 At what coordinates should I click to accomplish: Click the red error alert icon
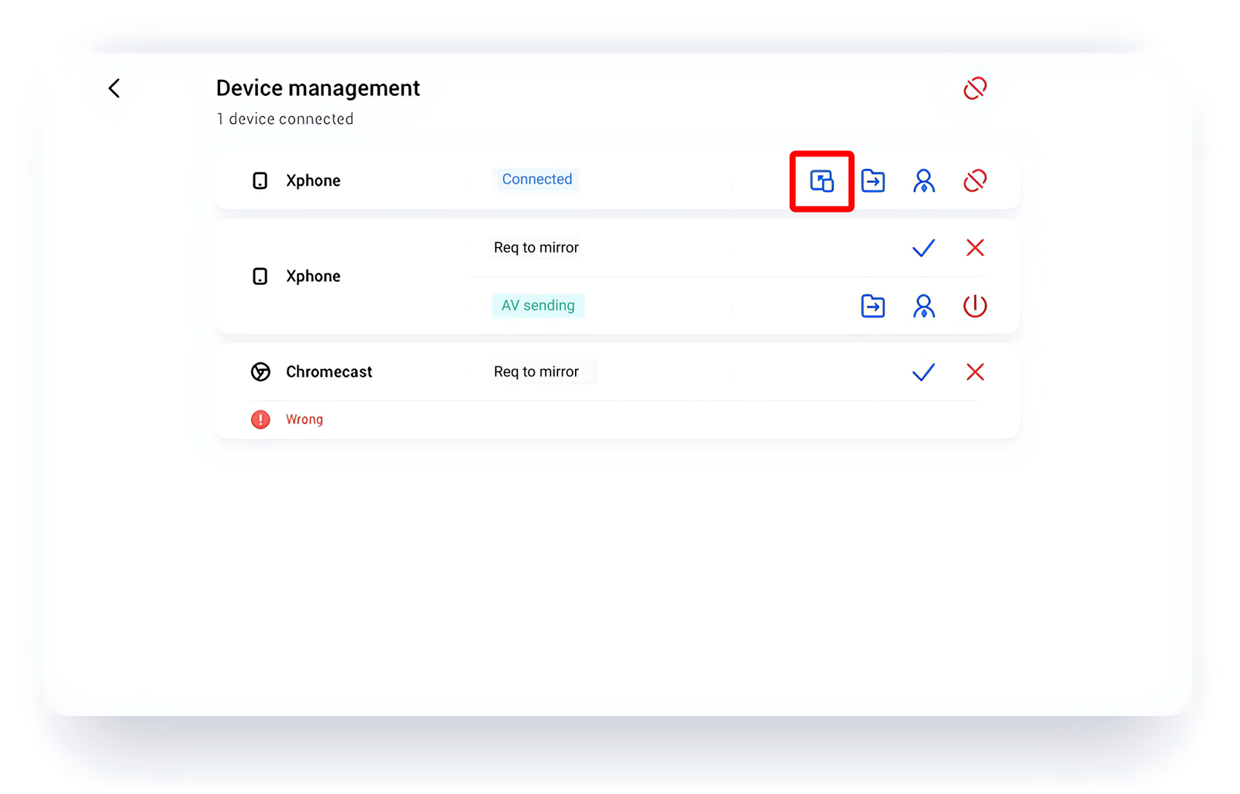tap(260, 420)
